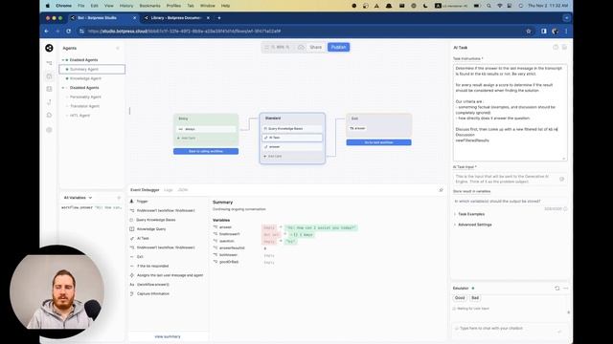
Task: Click the browser back arrow
Action: click(47, 31)
